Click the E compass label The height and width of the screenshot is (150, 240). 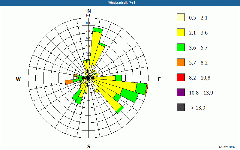click(159, 79)
